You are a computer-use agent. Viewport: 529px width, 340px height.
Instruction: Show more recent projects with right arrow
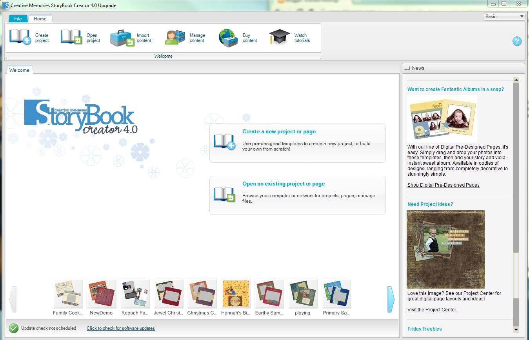coord(391,299)
